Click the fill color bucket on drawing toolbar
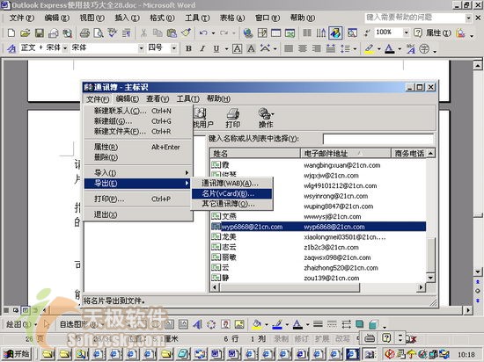Image resolution: width=484 pixels, height=362 pixels. click(256, 324)
